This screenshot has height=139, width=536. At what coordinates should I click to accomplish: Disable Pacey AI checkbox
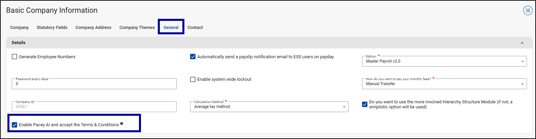pos(14,125)
